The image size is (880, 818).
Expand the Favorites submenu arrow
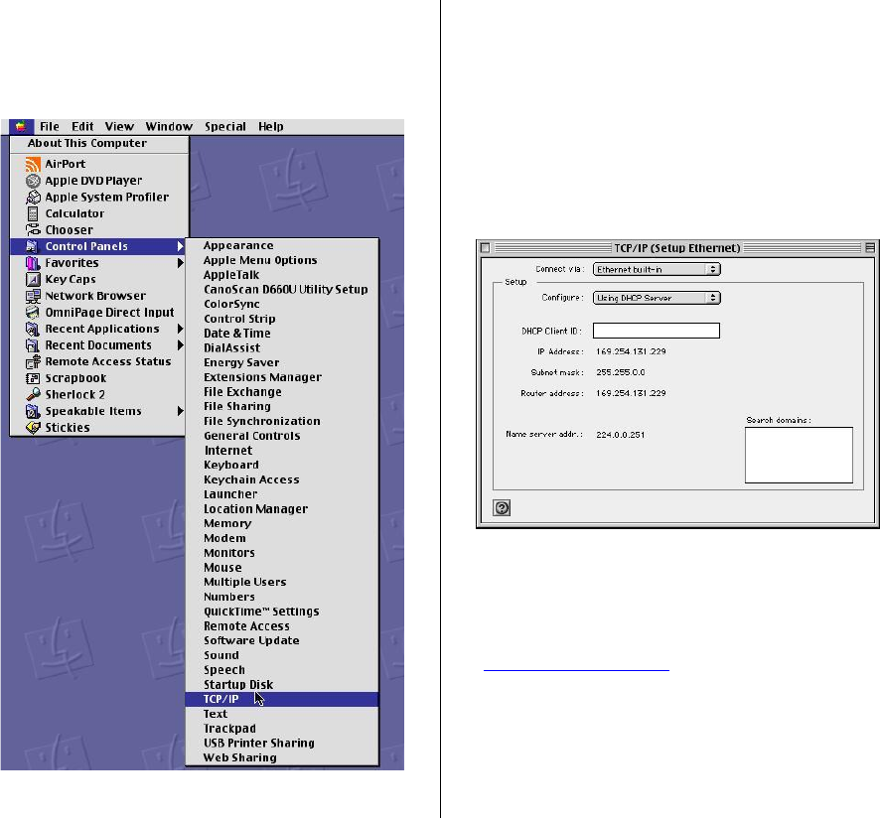tap(180, 262)
